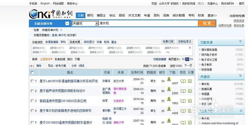
Task: Tick checkbox for result 3
Action: point(32,101)
